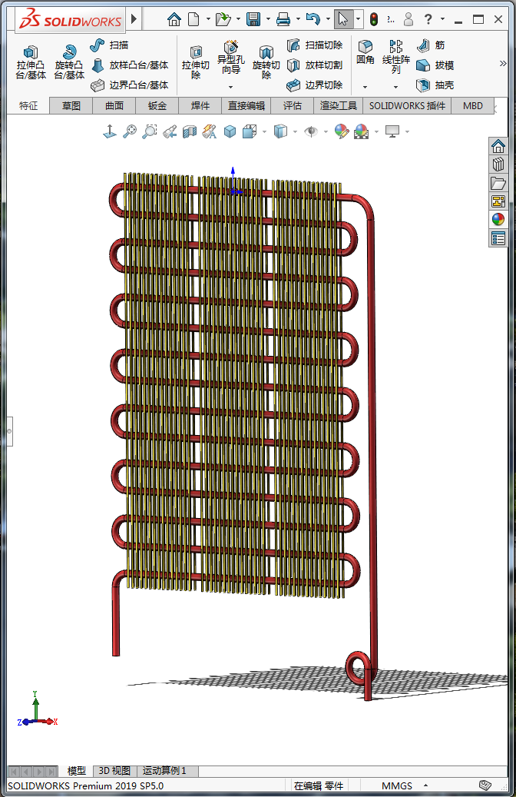
Task: Expand SOLIDWORKS menu arrow beside logo
Action: pyautogui.click(x=134, y=19)
